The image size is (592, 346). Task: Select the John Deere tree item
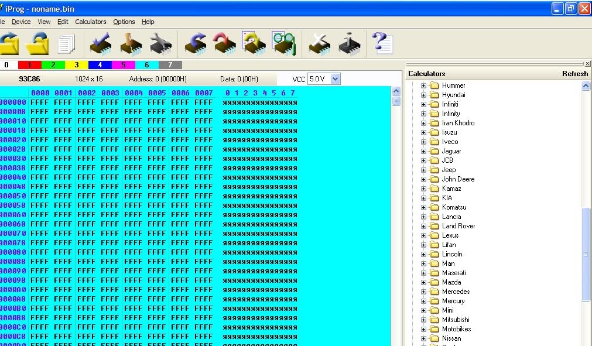coord(458,179)
